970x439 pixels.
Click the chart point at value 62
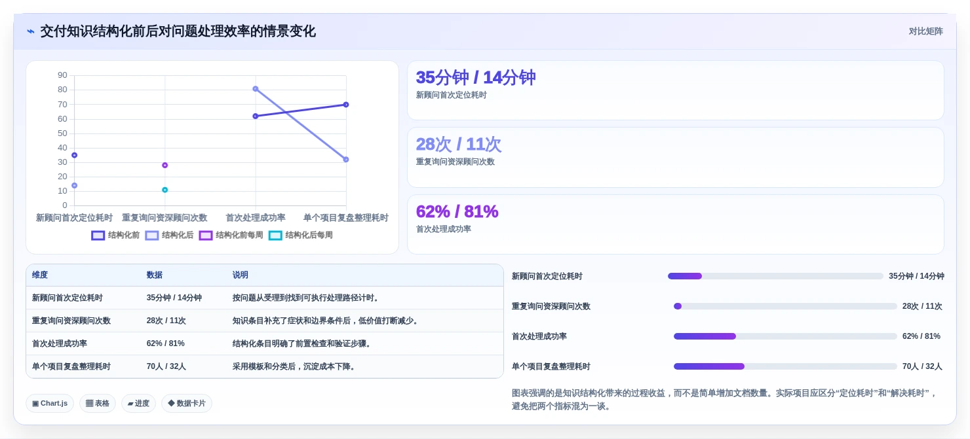pyautogui.click(x=256, y=116)
